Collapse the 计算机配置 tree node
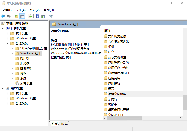This screenshot has width=187, height=131. click(x=3, y=28)
